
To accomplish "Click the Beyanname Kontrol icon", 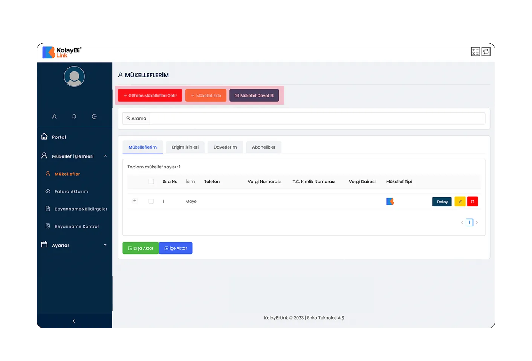I will tap(48, 226).
